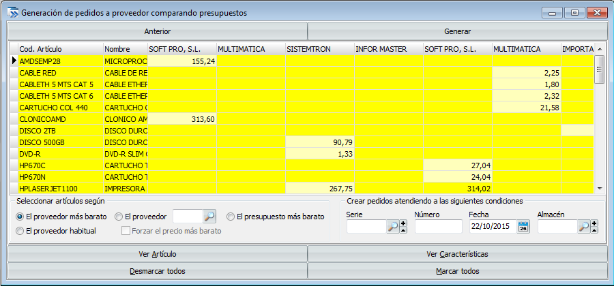Screen dimensions: 614x286
Task: Click the Almacén field small arrow button
Action: point(594,227)
